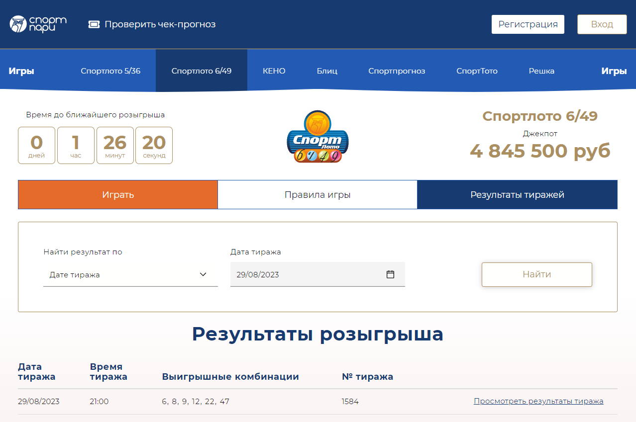Click the Играть orange button
The width and height of the screenshot is (636, 422).
(118, 194)
